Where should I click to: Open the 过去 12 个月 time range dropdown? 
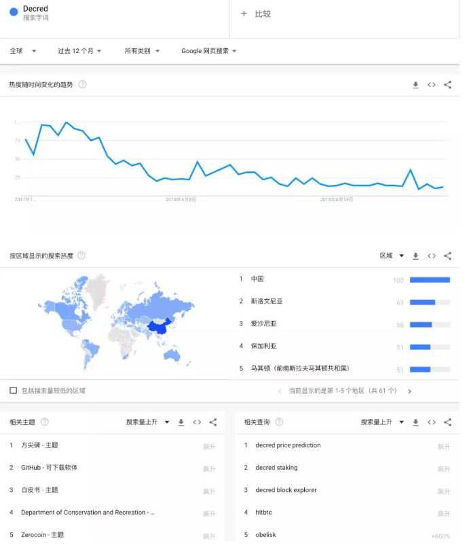click(x=80, y=52)
